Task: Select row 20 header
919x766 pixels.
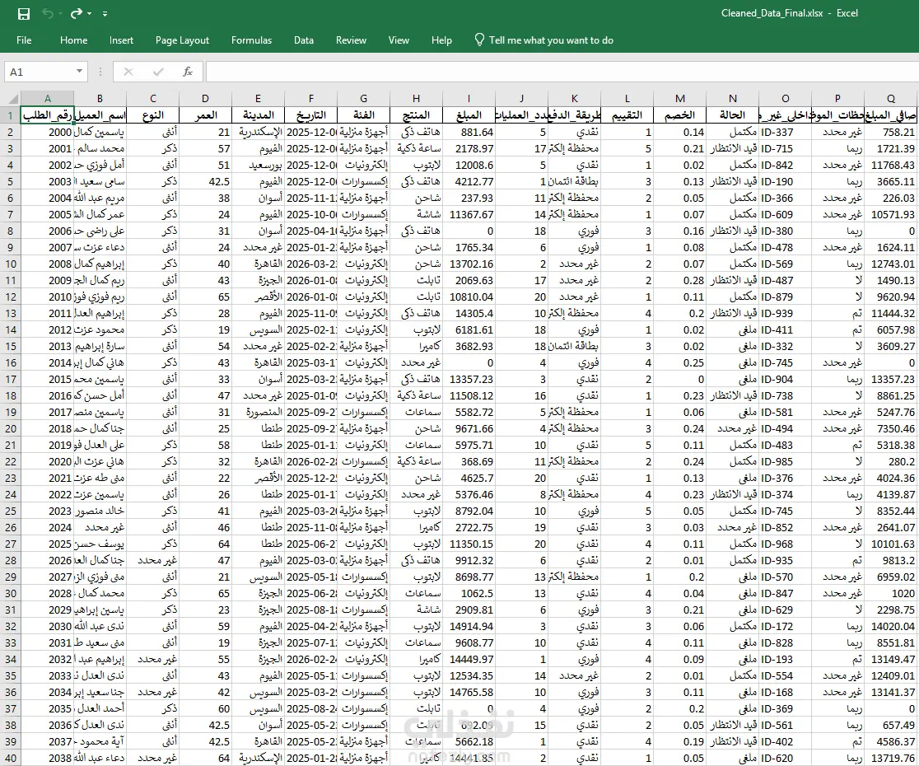Action: pyautogui.click(x=11, y=428)
